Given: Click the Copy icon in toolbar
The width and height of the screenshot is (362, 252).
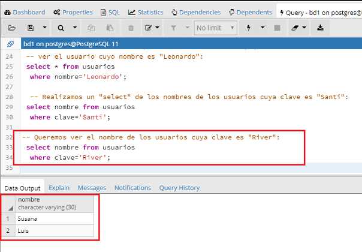Looking at the screenshot, I should coord(91,28).
